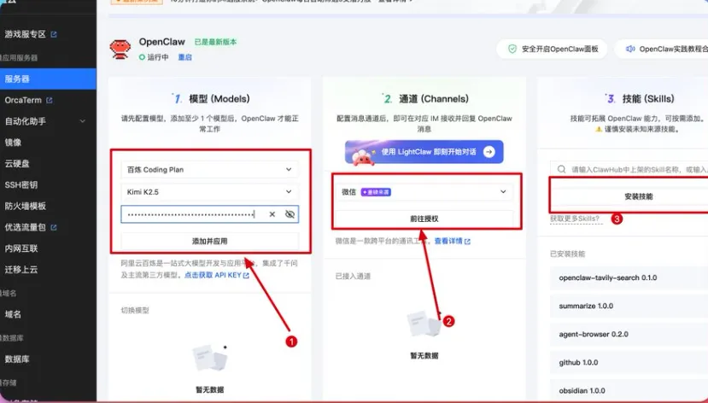Click external link icon beside 优选流量包

[x=54, y=227]
